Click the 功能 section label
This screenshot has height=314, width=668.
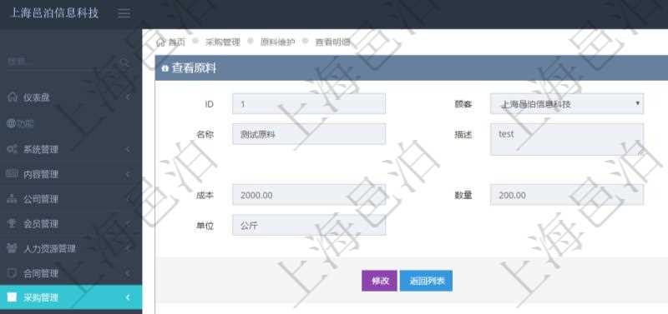[25, 123]
